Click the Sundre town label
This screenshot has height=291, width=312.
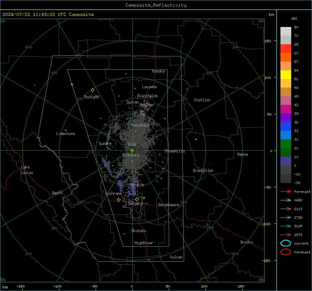point(105,143)
